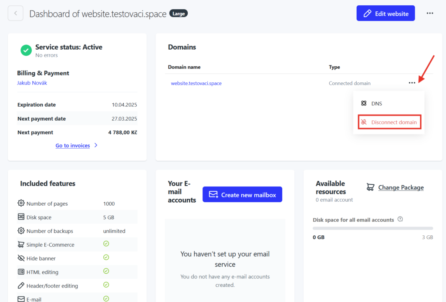
Task: Toggle the domain row three-dot options menu
Action: 412,83
